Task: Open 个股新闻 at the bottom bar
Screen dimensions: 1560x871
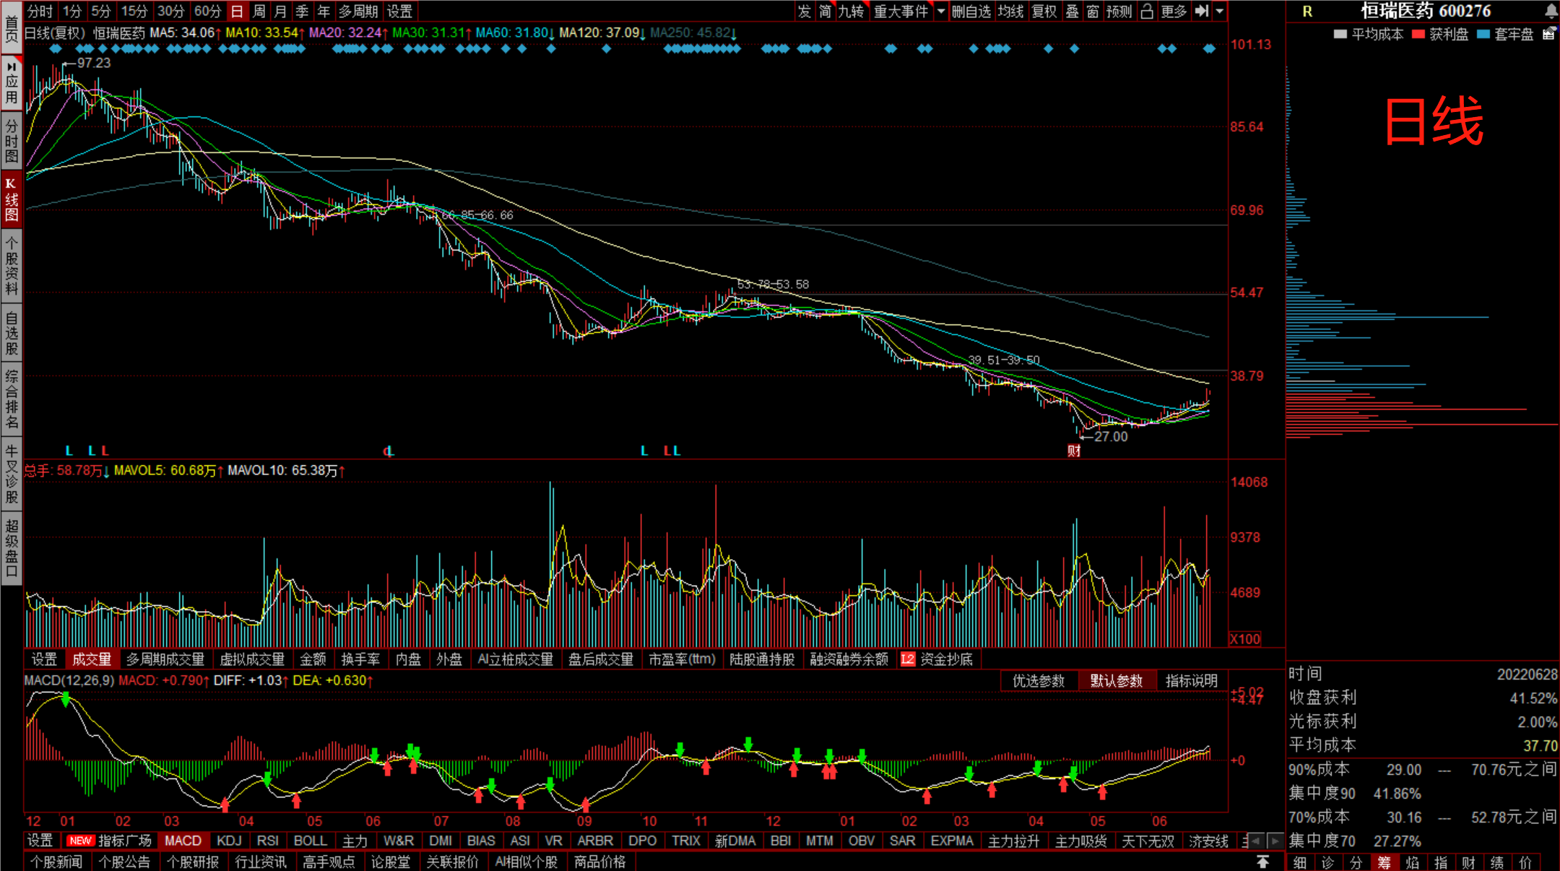Action: click(56, 862)
